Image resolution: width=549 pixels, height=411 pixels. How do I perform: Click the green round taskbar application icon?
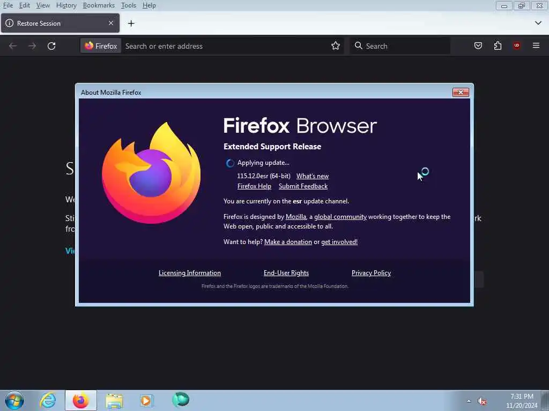pyautogui.click(x=181, y=400)
